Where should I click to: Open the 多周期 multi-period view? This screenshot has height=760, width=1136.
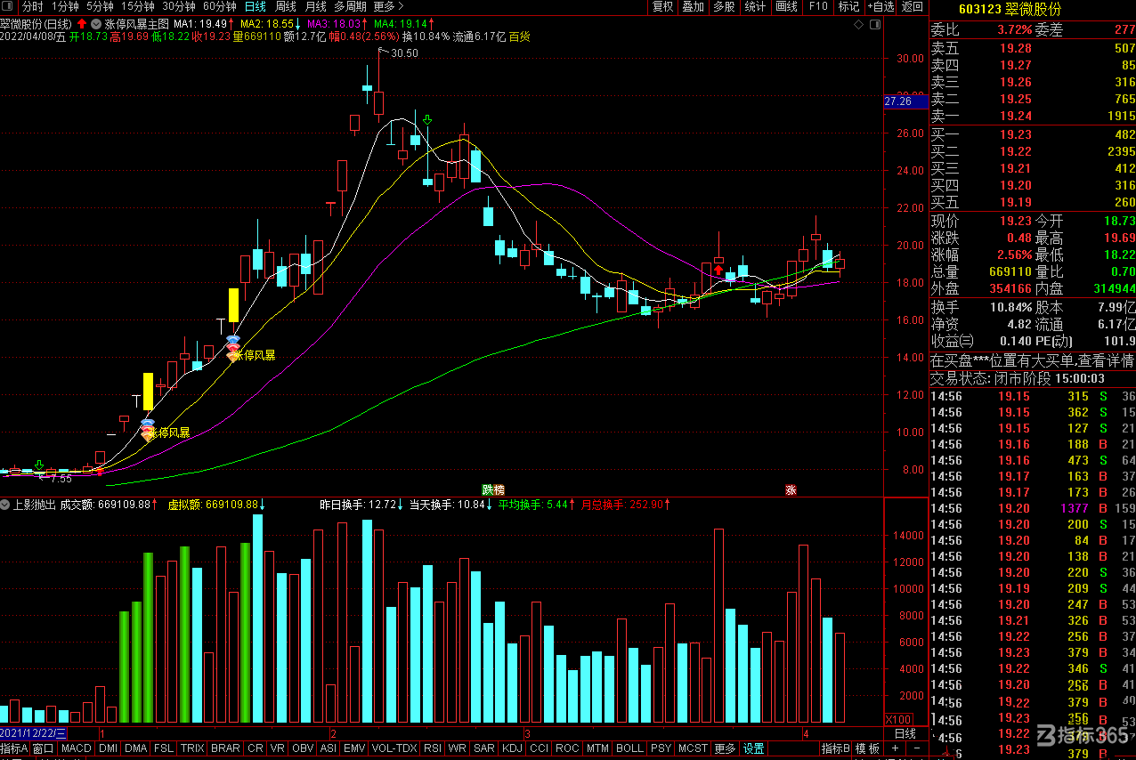350,6
